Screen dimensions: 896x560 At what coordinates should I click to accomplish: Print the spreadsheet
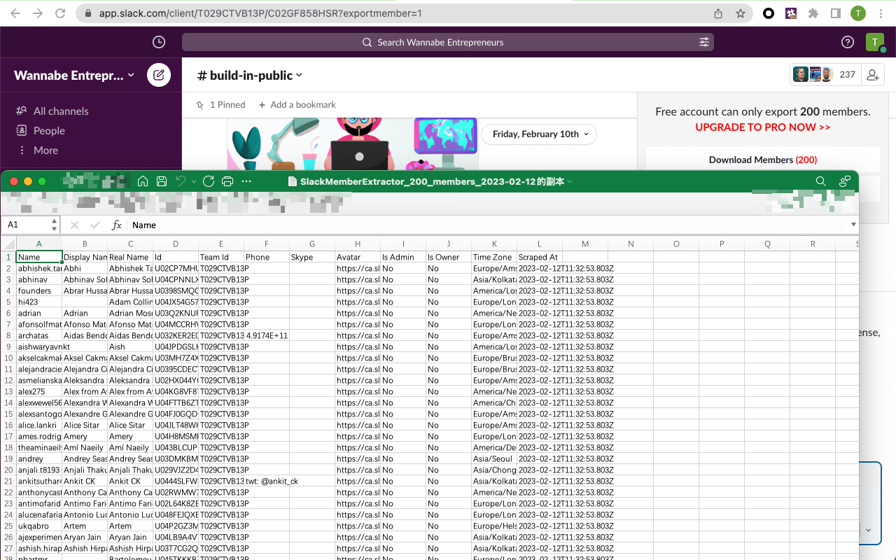point(227,181)
